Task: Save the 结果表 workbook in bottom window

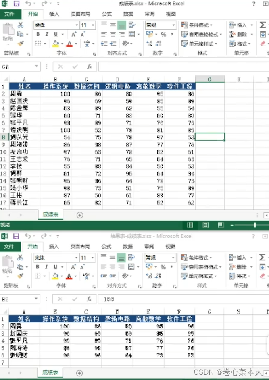Action: [x=16, y=236]
